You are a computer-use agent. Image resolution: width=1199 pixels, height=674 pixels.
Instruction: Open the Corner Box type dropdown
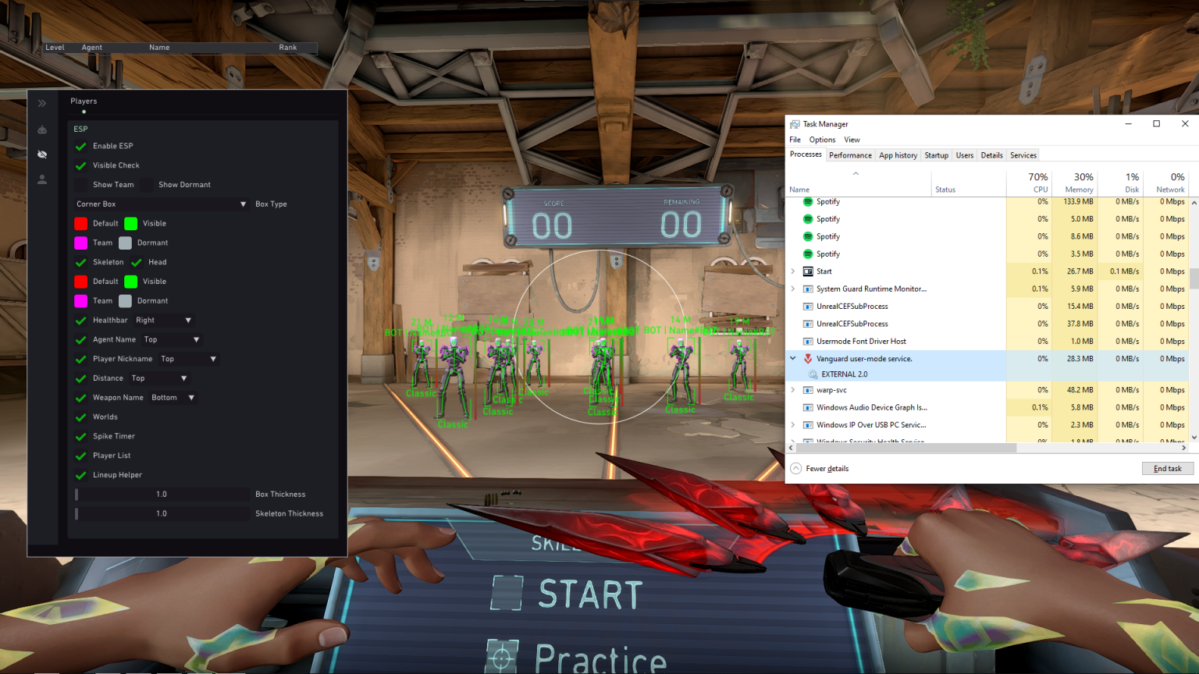point(162,204)
